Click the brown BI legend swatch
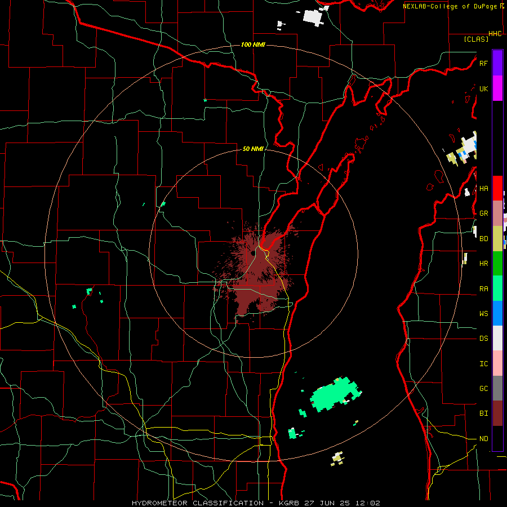 [497, 413]
